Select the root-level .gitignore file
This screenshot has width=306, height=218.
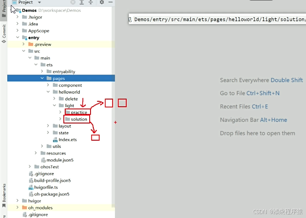point(38,215)
